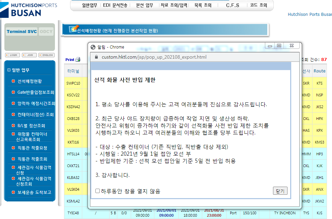332x219 pixels.
Task: Open 보세운송 도착보고 sidebar link
Action: 34,192
